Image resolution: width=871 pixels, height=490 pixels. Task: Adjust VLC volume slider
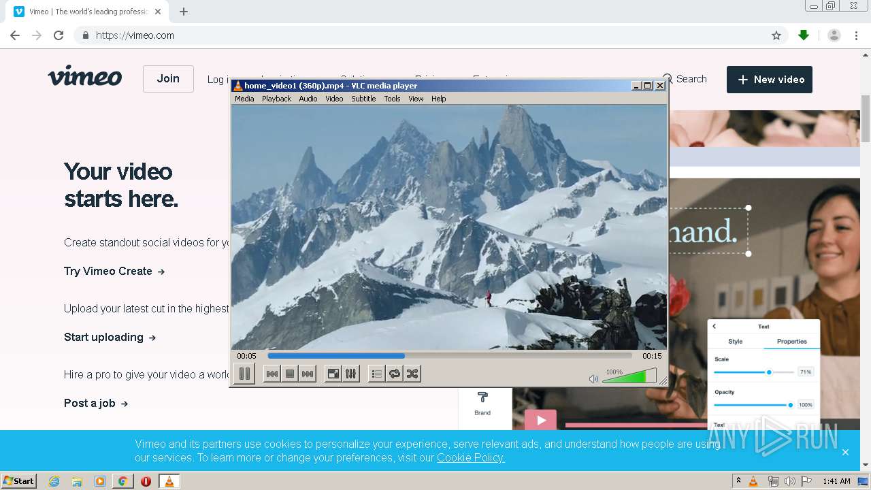tap(629, 376)
